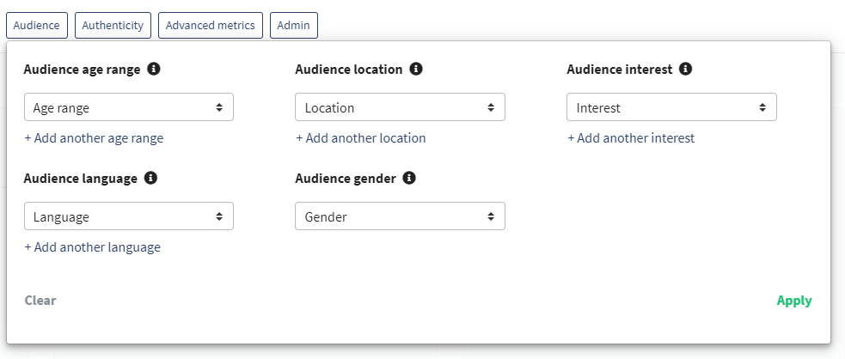The height and width of the screenshot is (359, 845).
Task: Click the info icon beside Audience location
Action: point(416,70)
